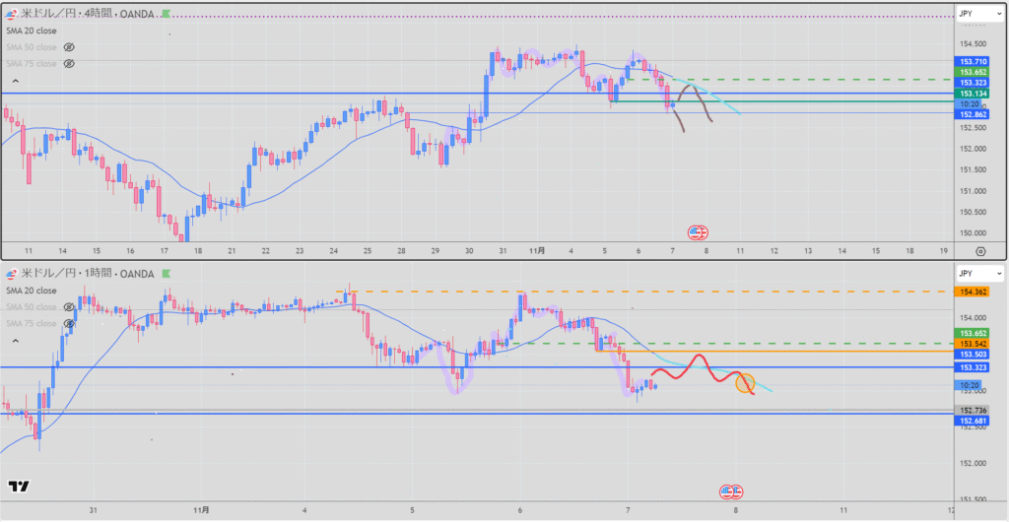Collapse the indicator legend on 1-hour chart
This screenshot has width=1009, height=522.
tap(15, 340)
